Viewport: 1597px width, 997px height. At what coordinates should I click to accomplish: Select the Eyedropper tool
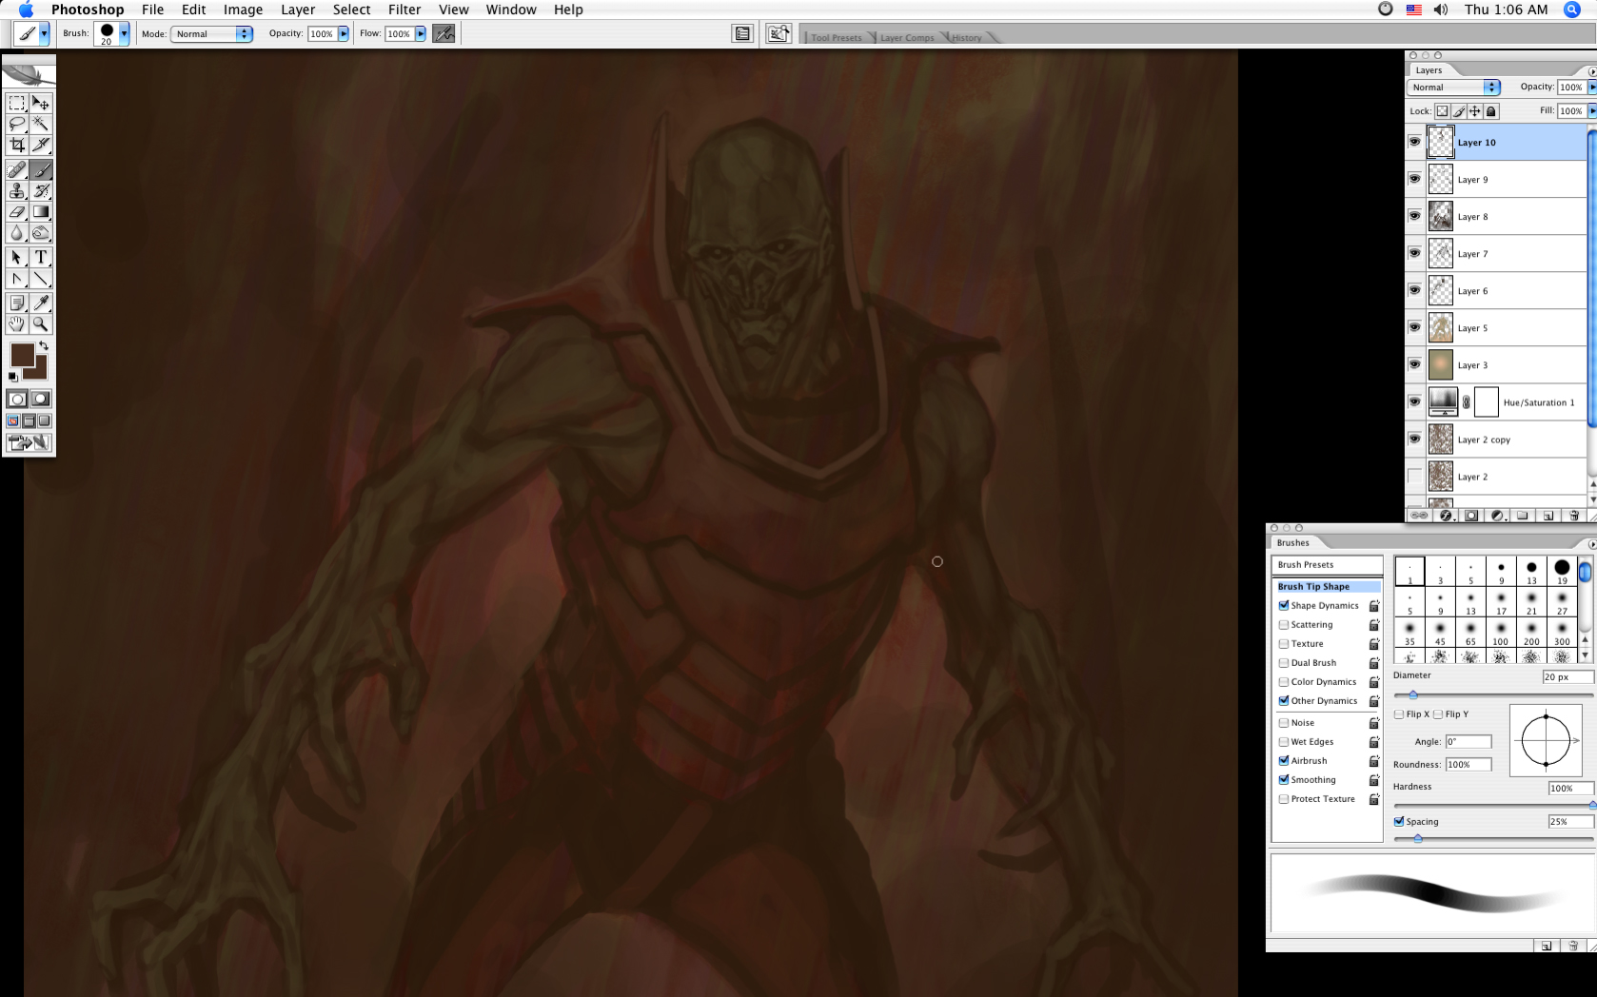41,303
